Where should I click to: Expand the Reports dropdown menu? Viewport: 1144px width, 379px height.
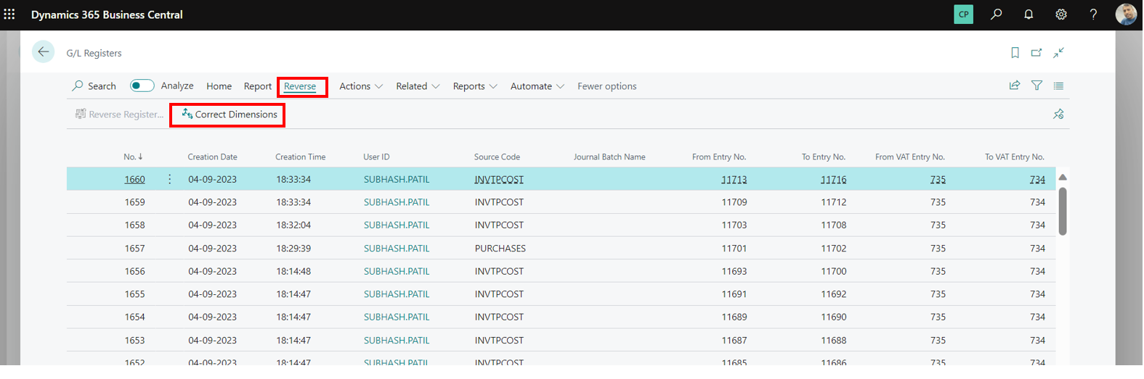pos(475,86)
